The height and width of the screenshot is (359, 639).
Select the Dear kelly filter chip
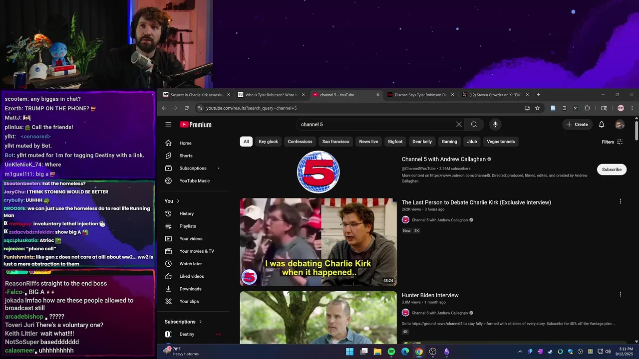(x=422, y=142)
